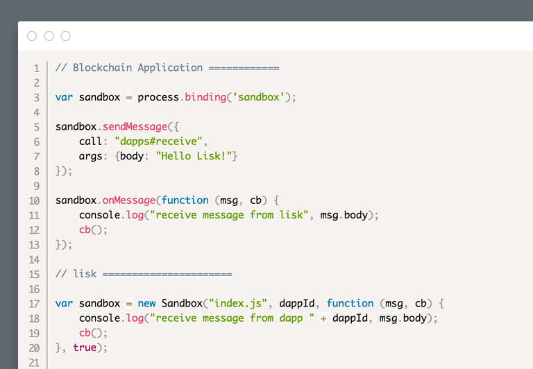
Task: Click the string "Hello Lisk!"
Action: [x=194, y=156]
